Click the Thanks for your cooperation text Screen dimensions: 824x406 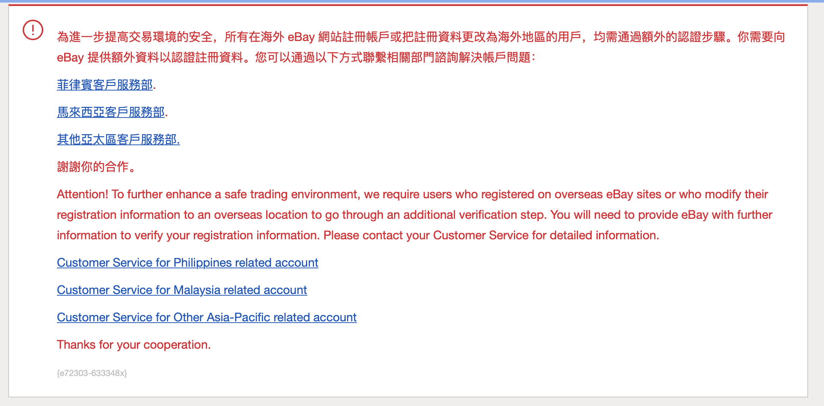(x=134, y=344)
